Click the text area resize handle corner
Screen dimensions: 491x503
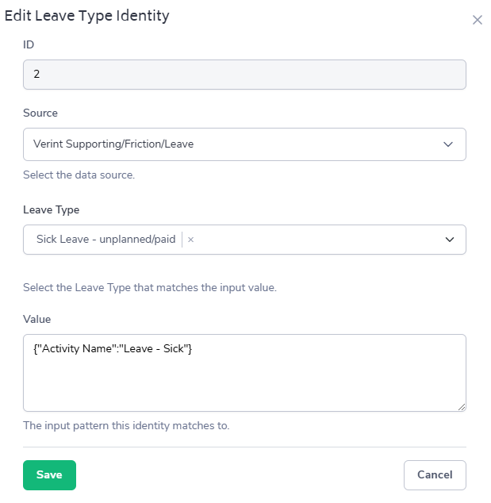(x=461, y=406)
